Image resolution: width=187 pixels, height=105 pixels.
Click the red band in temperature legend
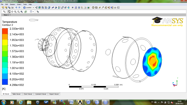(5, 31)
